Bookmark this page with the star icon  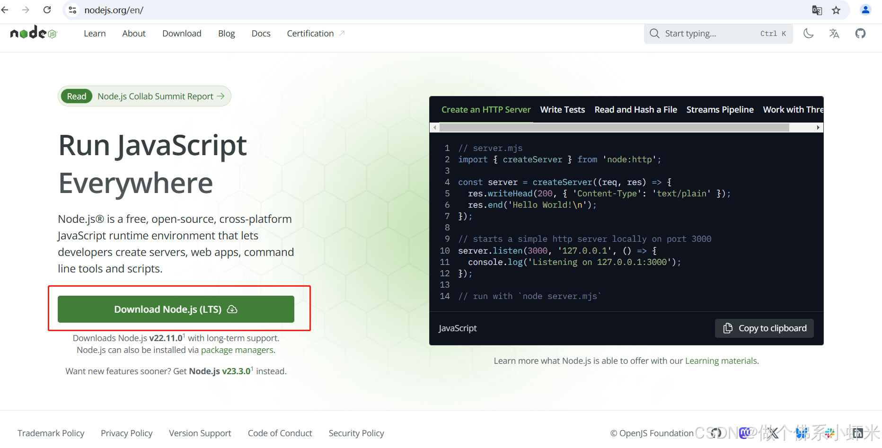836,10
